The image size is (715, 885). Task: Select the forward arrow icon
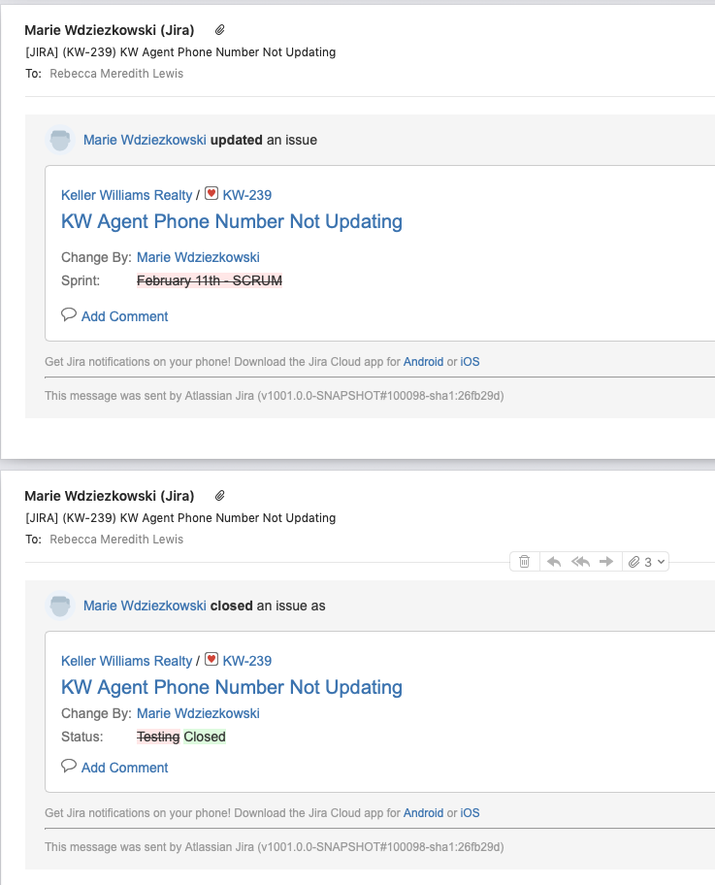(608, 561)
